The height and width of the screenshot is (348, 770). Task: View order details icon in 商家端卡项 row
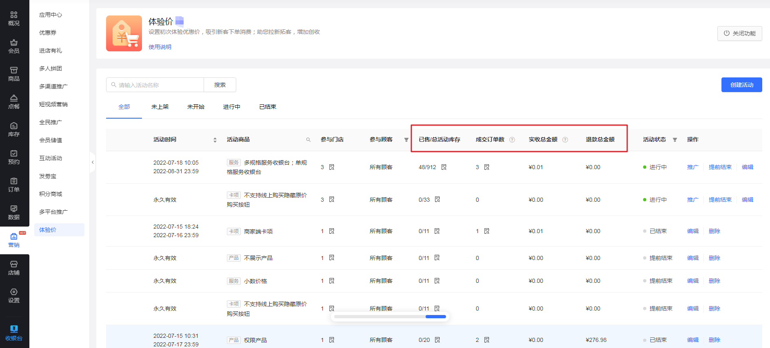(487, 231)
